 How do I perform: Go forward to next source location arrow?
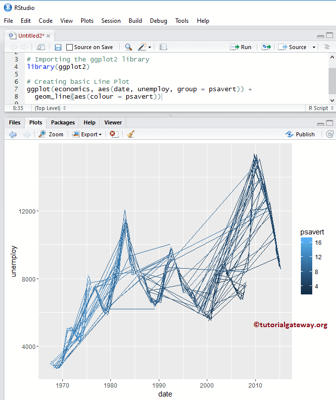(x=24, y=47)
